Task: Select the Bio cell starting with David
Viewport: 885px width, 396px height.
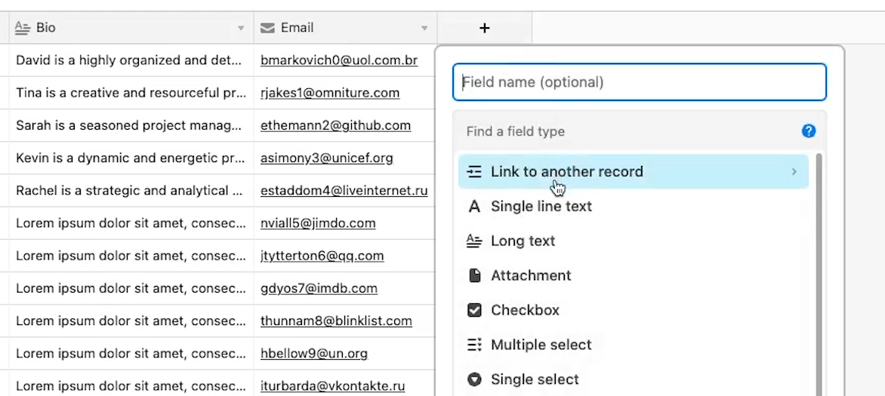Action: pos(131,60)
